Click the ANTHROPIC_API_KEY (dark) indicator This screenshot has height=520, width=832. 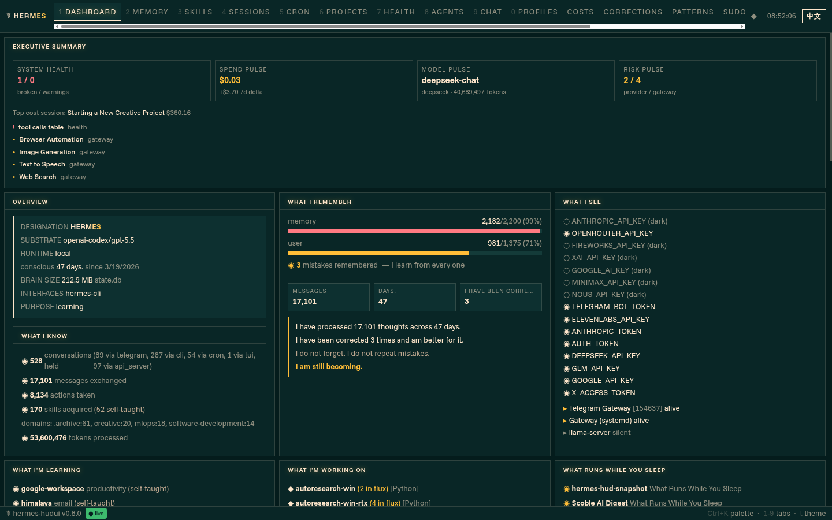567,221
